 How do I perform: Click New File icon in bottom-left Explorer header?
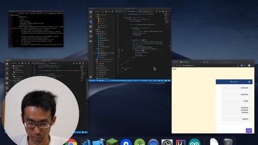(19, 63)
